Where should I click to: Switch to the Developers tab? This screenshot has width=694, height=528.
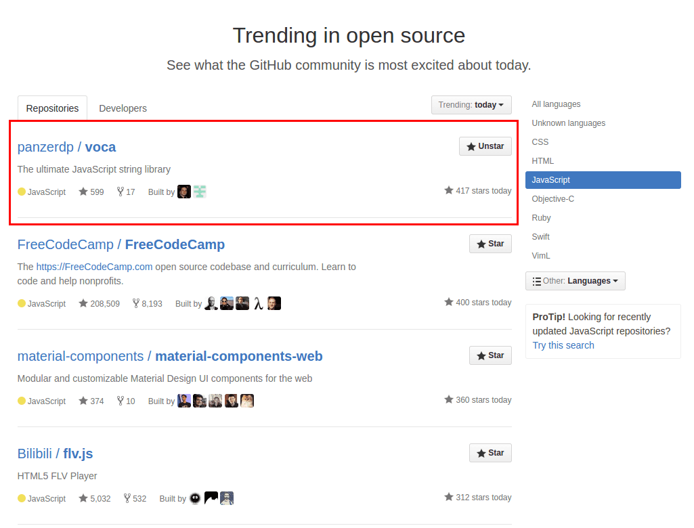tap(123, 108)
